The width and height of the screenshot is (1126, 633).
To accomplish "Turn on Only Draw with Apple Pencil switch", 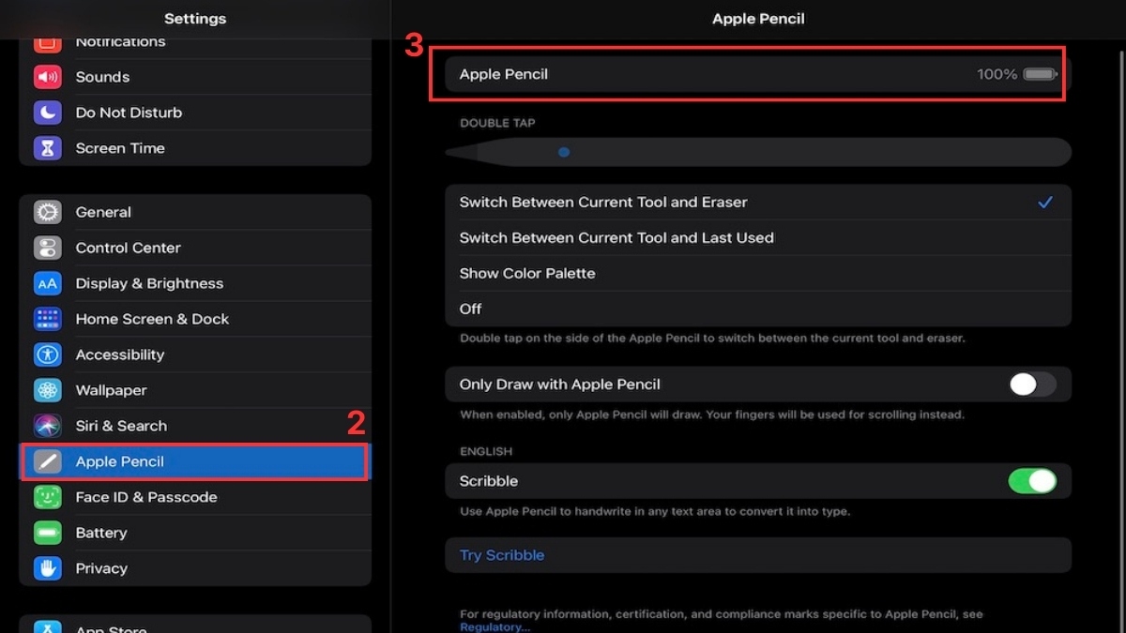I will point(1032,384).
